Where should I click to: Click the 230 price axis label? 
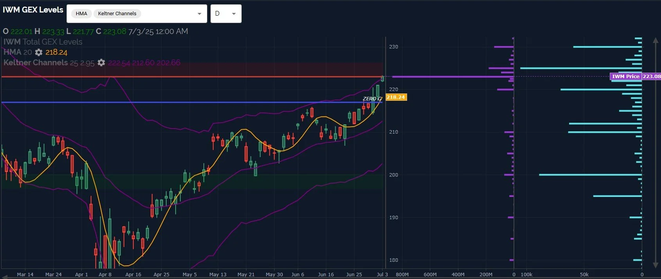pyautogui.click(x=393, y=47)
